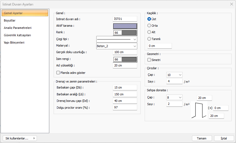This screenshot has height=143, width=236.
Task: Go to Güvenlik katsayıları page
Action: 17,35
